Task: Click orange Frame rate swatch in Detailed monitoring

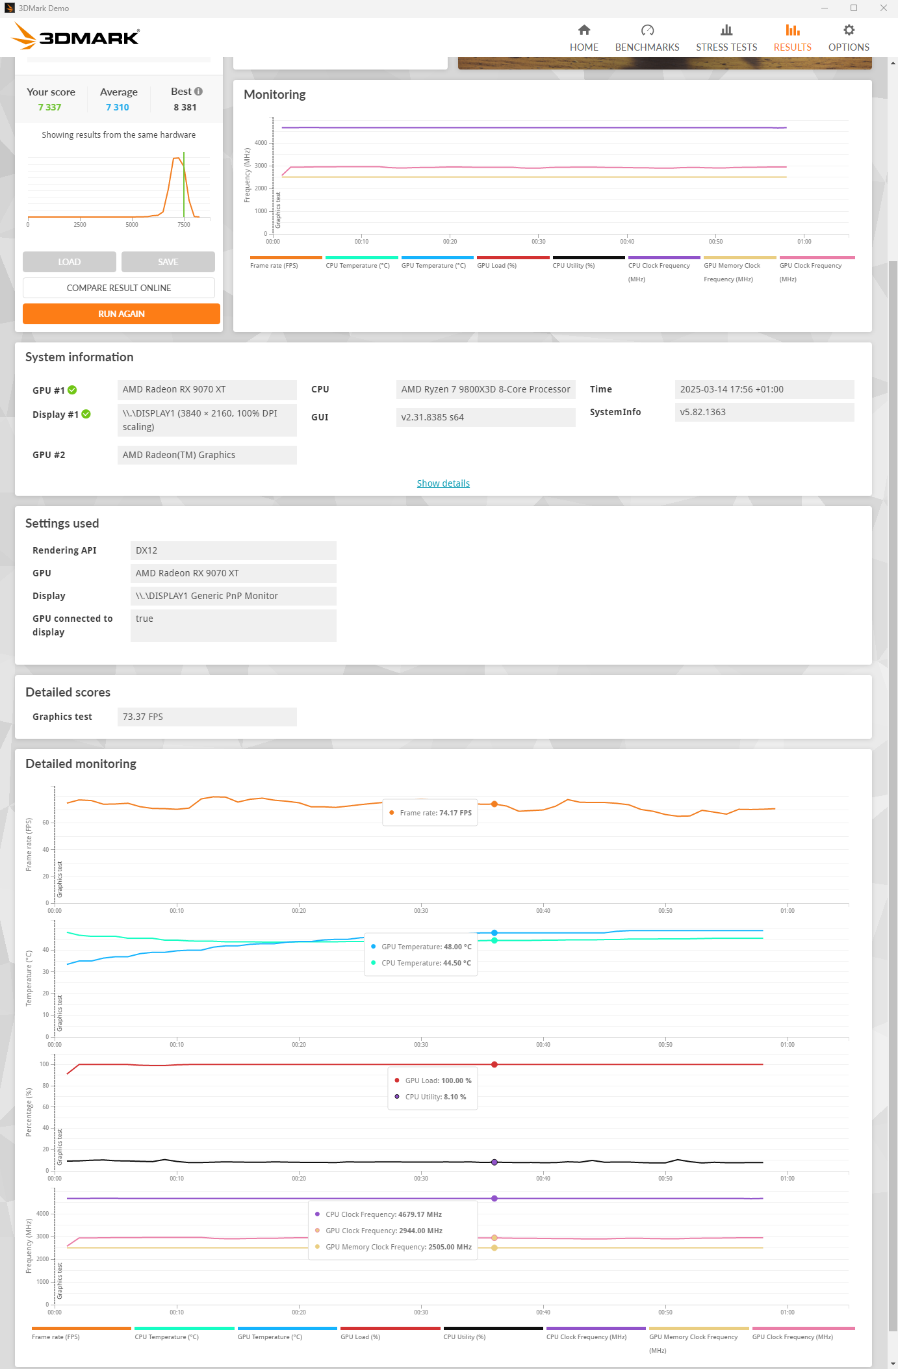Action: click(81, 1328)
